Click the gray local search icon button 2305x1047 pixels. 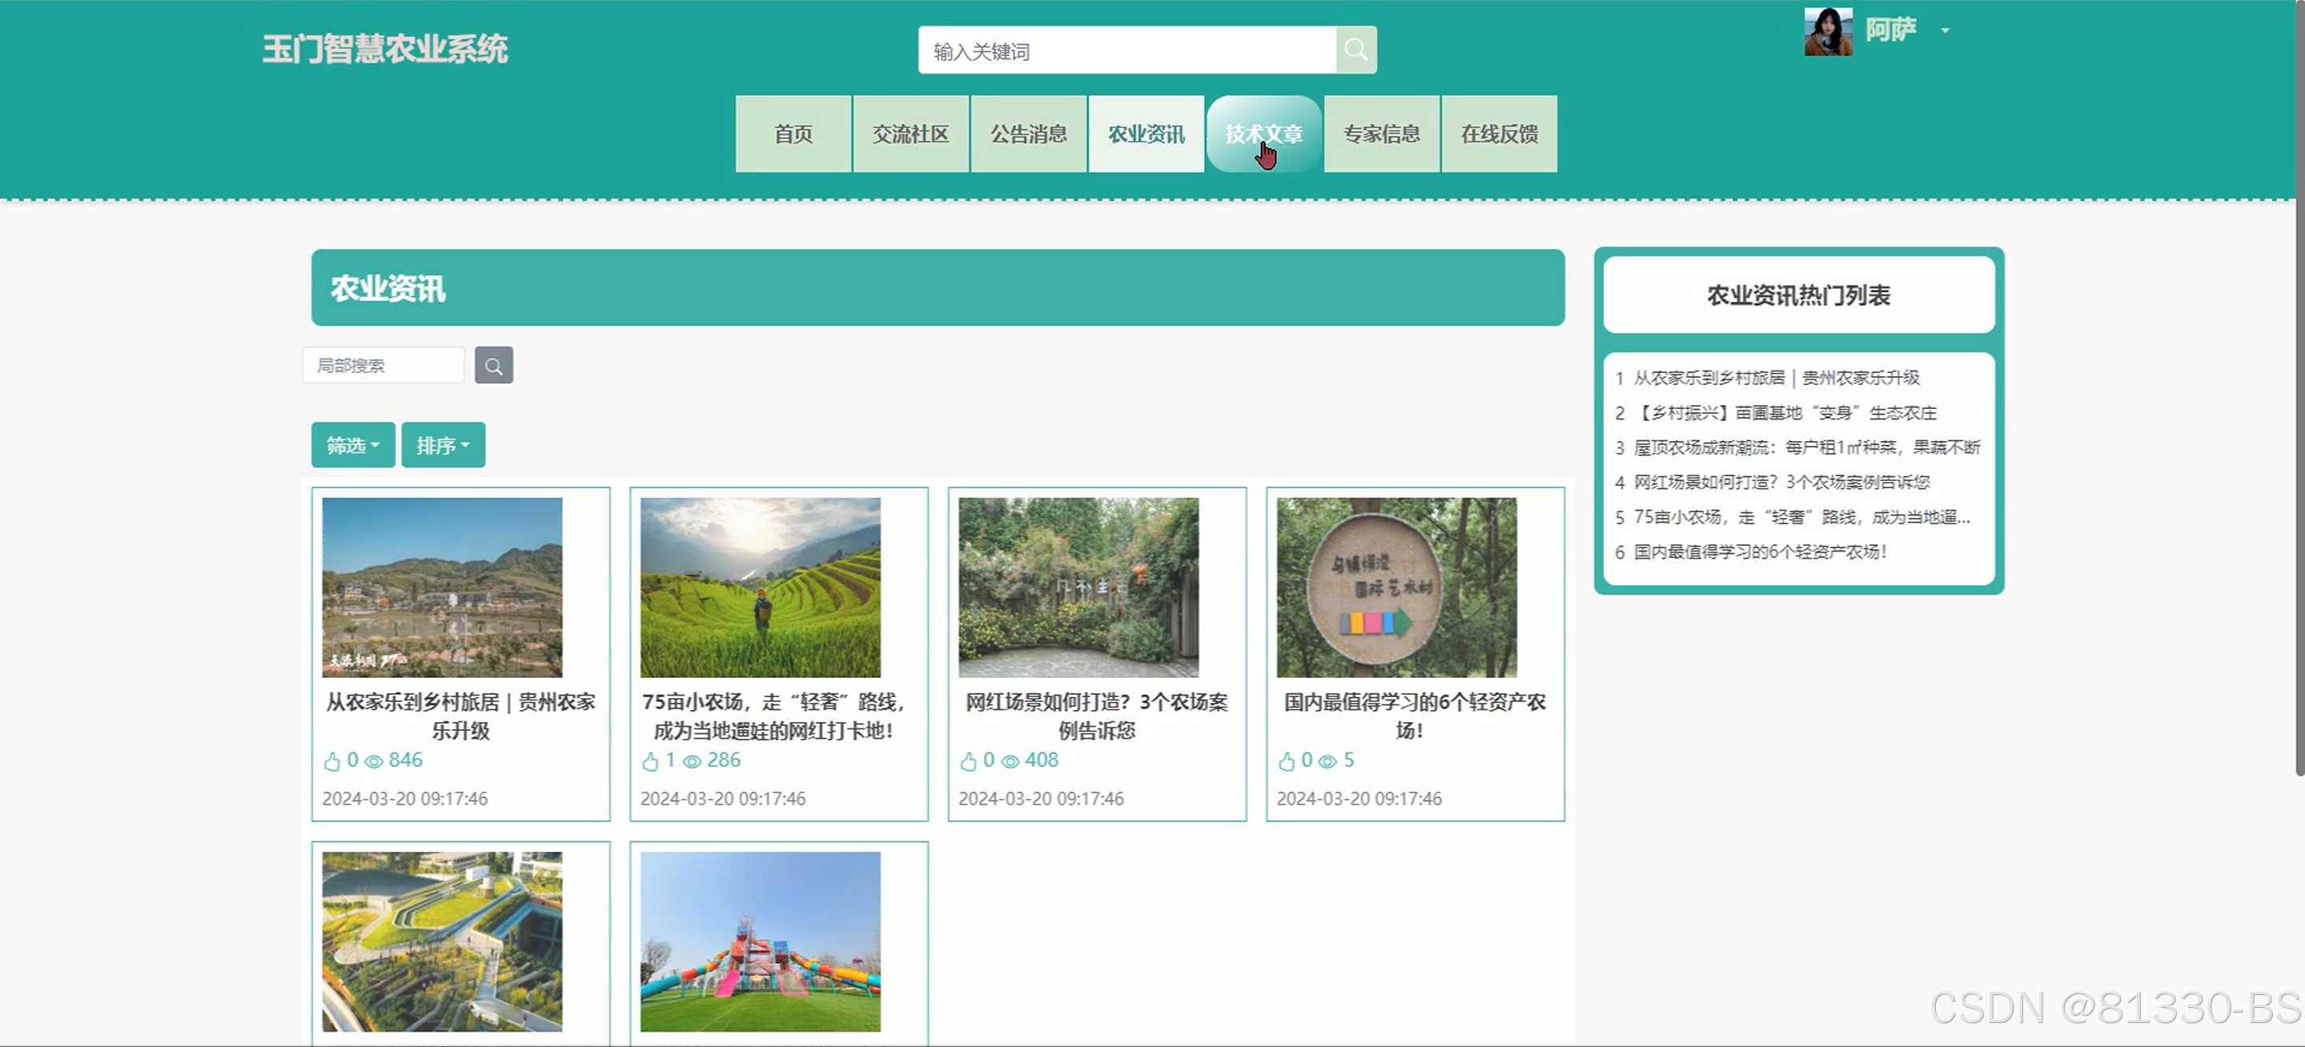coord(493,365)
